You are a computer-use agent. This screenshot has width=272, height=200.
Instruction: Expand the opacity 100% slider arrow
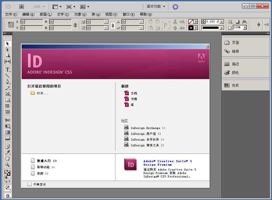pyautogui.click(x=245, y=27)
